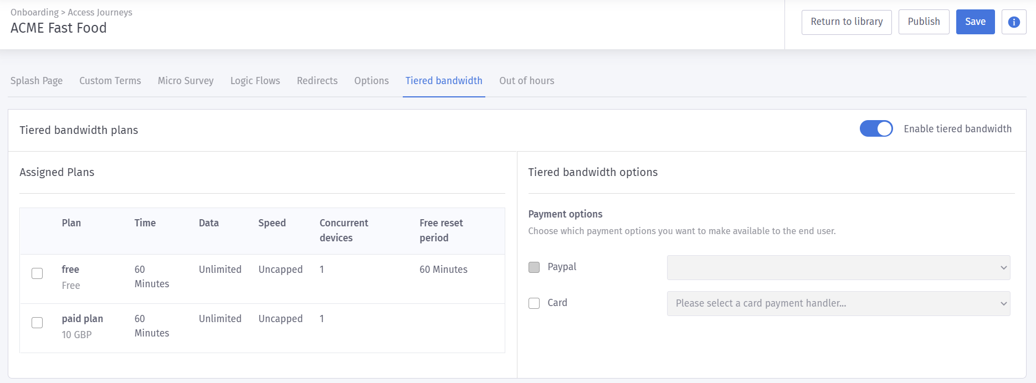Viewport: 1036px width, 383px height.
Task: Expand the card payment handler dropdown
Action: click(x=838, y=303)
